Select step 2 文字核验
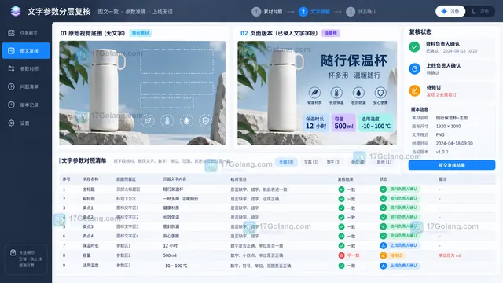 coord(314,12)
